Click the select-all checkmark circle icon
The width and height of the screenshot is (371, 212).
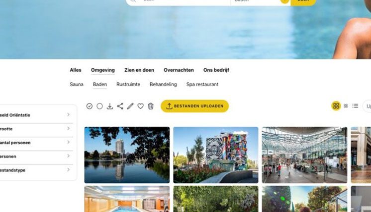tap(89, 106)
